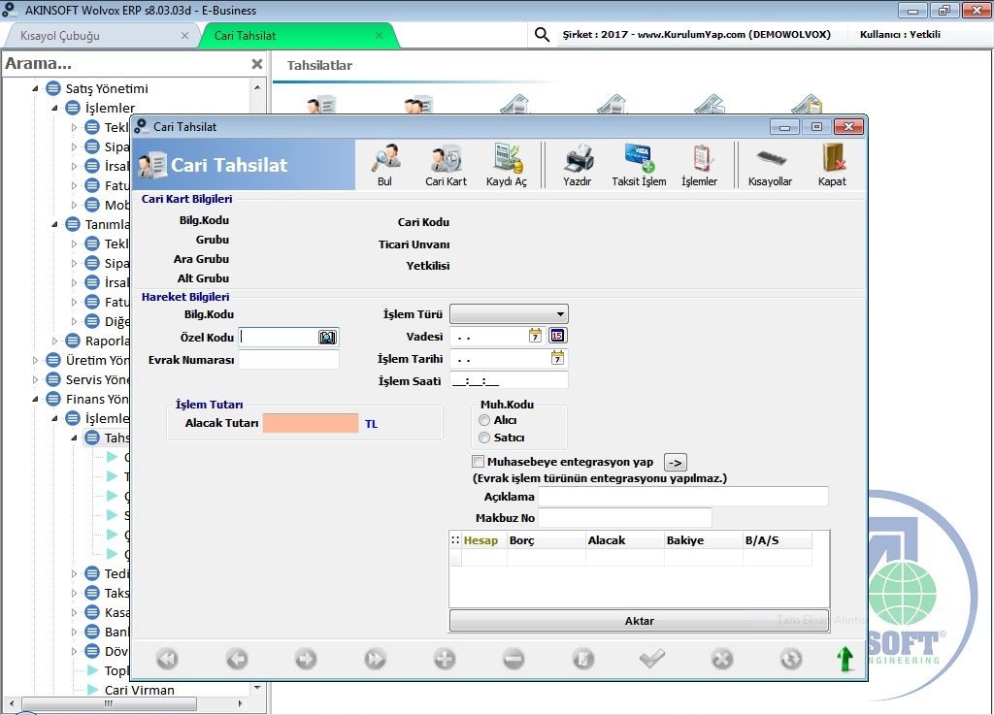
Task: Open the Cari Kart toolbar icon
Action: tap(446, 165)
